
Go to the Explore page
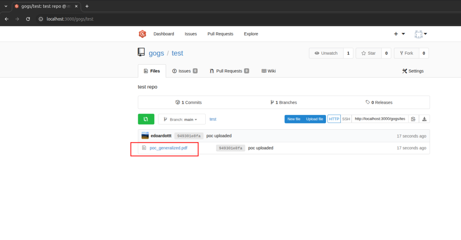pos(251,34)
